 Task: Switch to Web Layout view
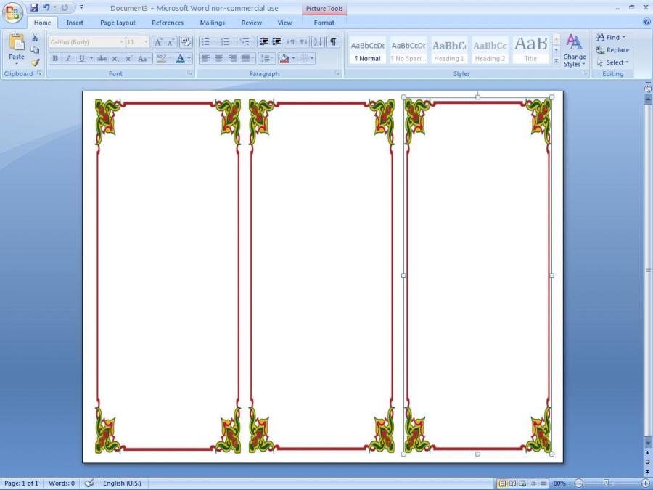523,483
